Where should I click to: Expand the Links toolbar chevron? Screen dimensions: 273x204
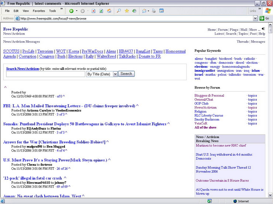tap(259, 9)
